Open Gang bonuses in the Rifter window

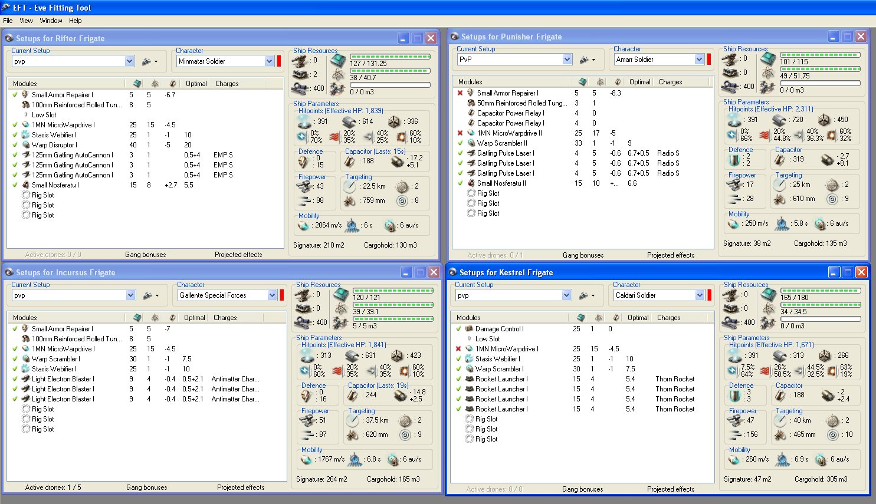pyautogui.click(x=146, y=255)
